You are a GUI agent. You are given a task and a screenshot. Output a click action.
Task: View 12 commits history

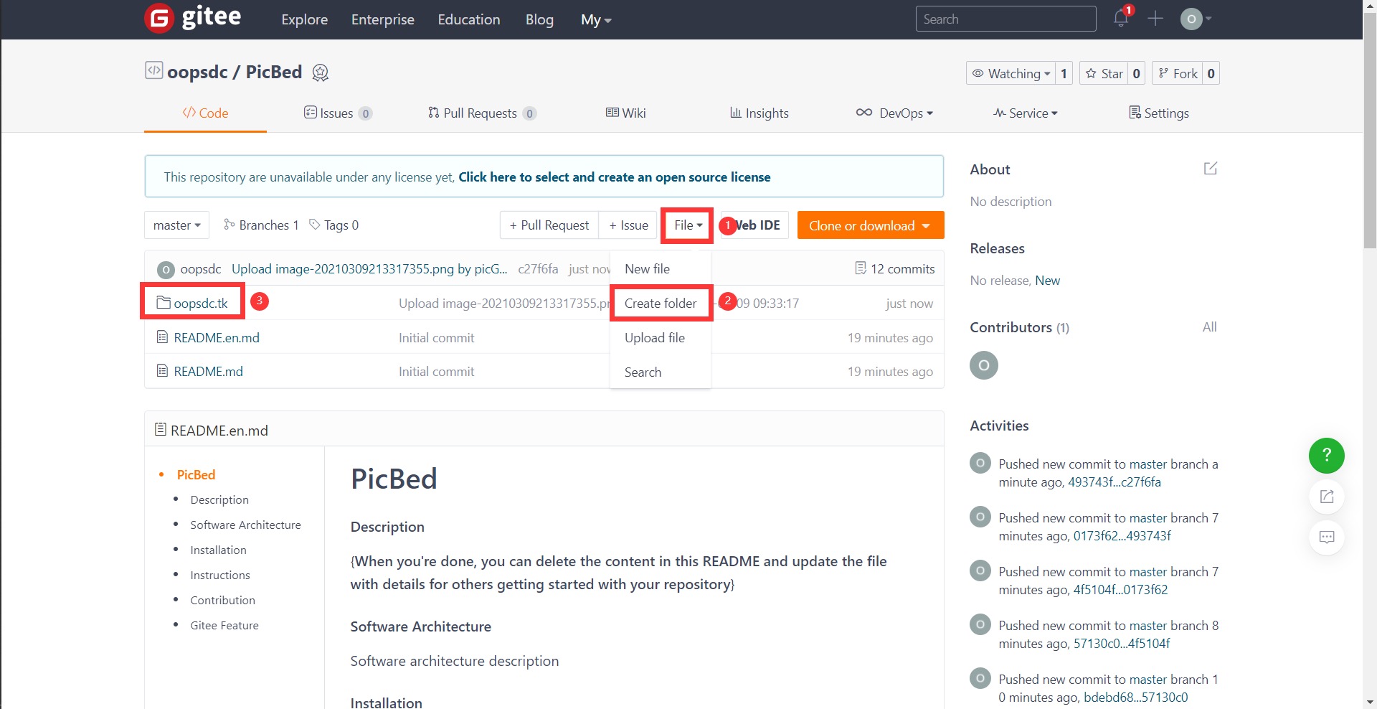(894, 268)
